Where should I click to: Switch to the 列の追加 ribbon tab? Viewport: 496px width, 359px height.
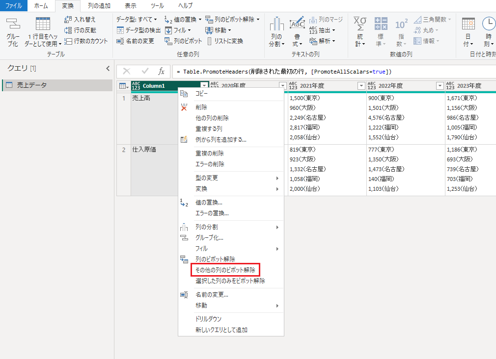click(x=99, y=6)
